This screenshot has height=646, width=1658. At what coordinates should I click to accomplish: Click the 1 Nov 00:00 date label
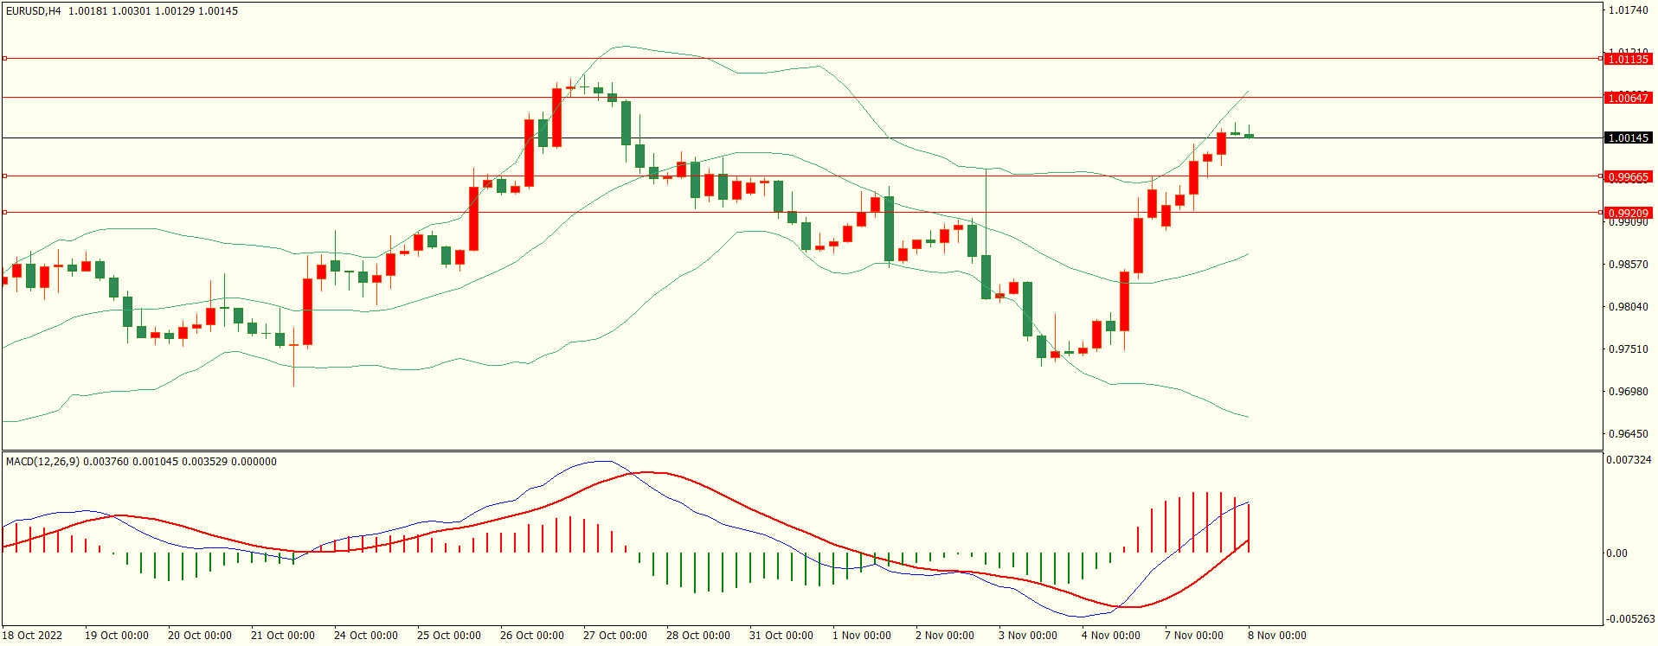[x=862, y=636]
